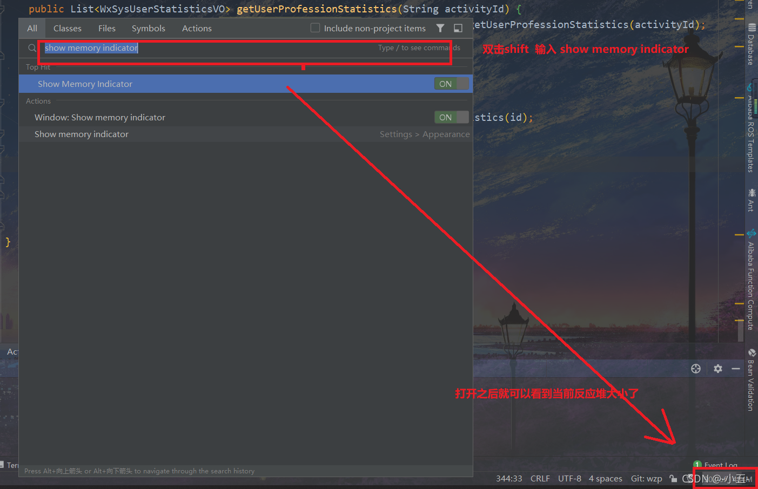Check the Include non-project items checkbox
The height and width of the screenshot is (489, 758).
(x=315, y=28)
